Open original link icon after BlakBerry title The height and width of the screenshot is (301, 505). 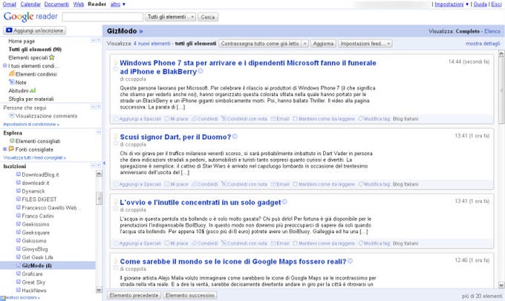201,71
